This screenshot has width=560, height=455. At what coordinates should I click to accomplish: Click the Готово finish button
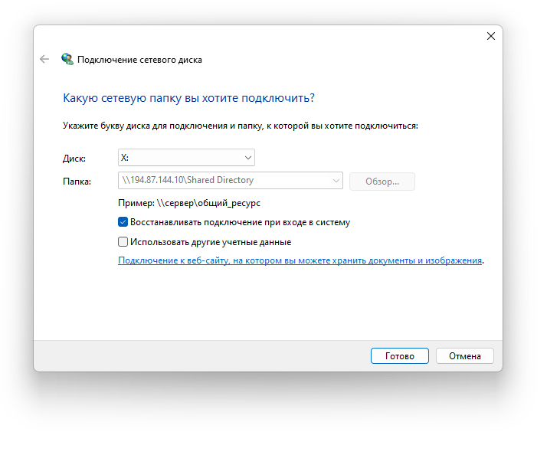click(400, 356)
